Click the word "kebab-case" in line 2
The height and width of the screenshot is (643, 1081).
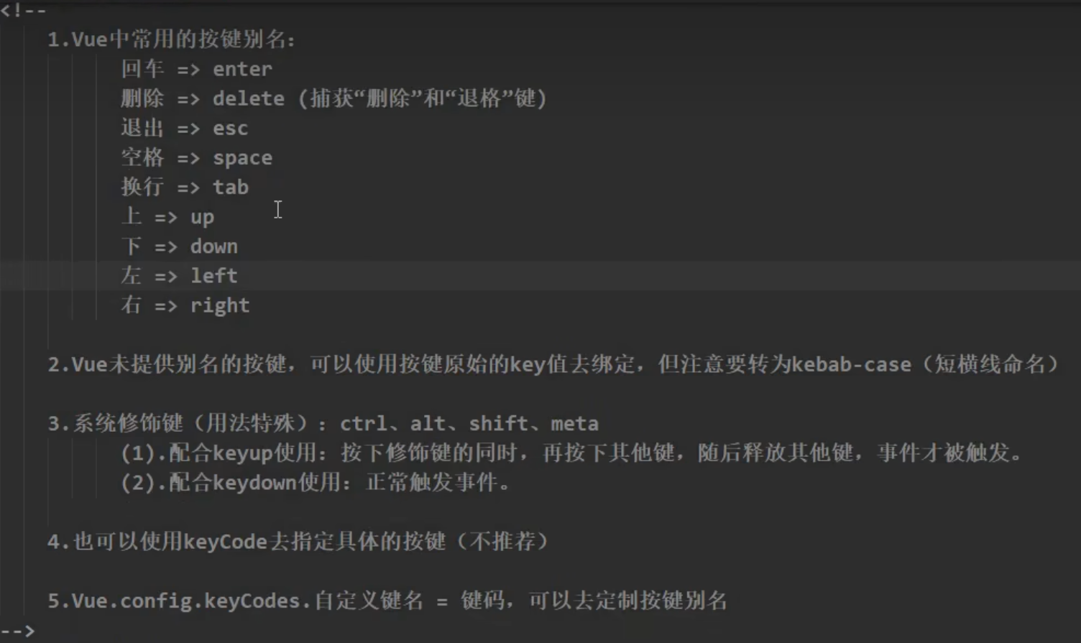click(x=851, y=364)
